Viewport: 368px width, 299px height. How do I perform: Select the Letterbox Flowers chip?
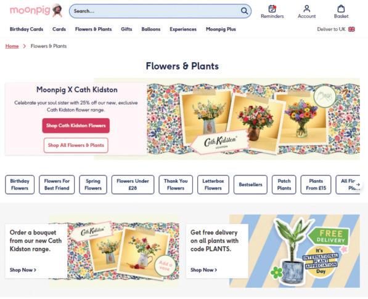coord(213,185)
